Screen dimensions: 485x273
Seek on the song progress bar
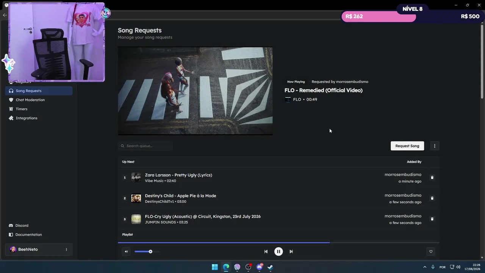click(278, 242)
